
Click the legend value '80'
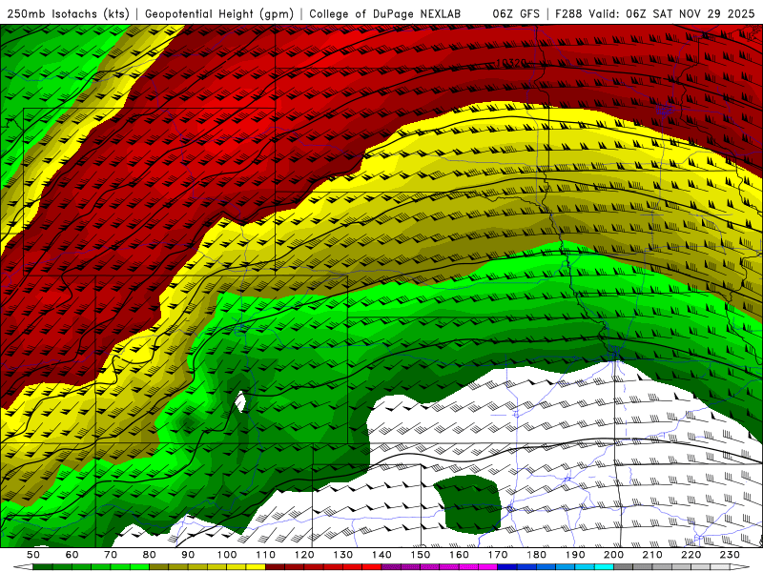[150, 555]
